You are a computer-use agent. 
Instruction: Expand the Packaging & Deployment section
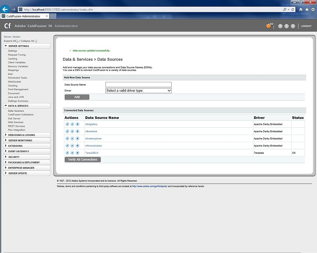(27, 163)
